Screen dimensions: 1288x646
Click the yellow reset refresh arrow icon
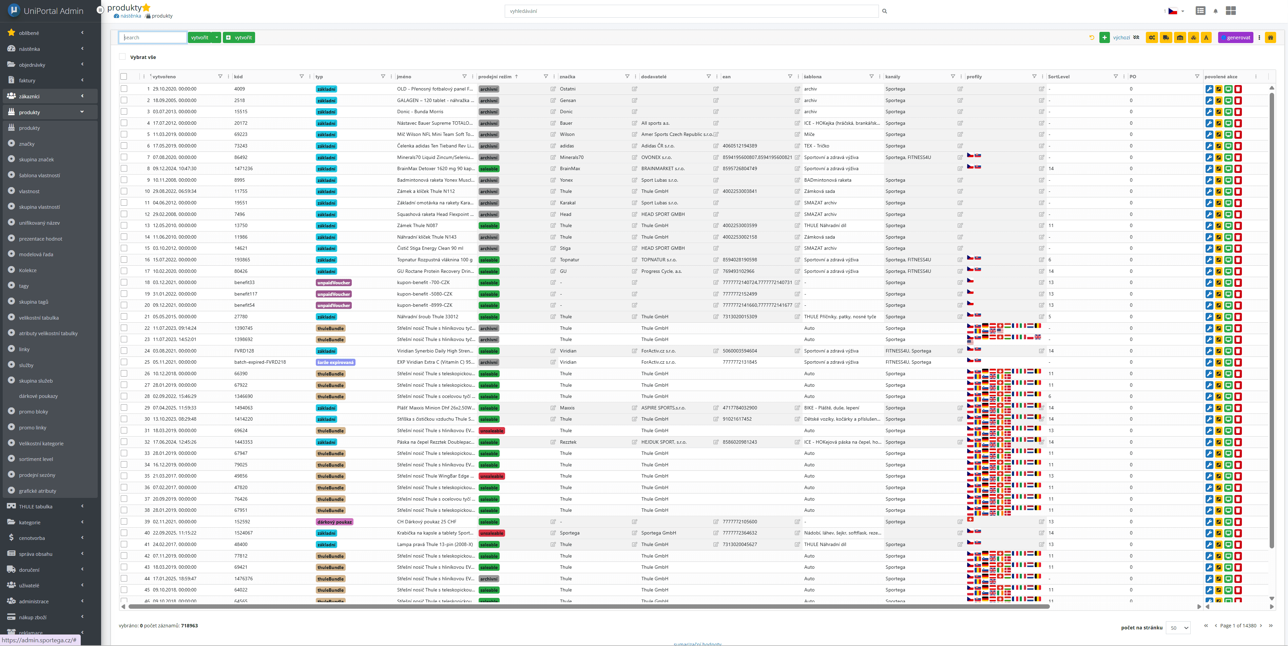click(1092, 38)
